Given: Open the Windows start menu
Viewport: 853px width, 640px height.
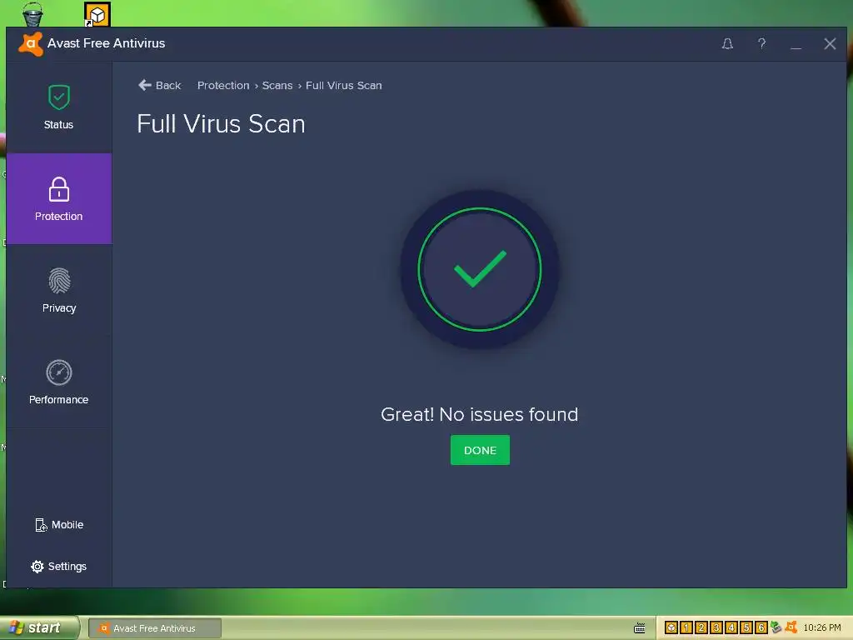Looking at the screenshot, I should tap(39, 628).
